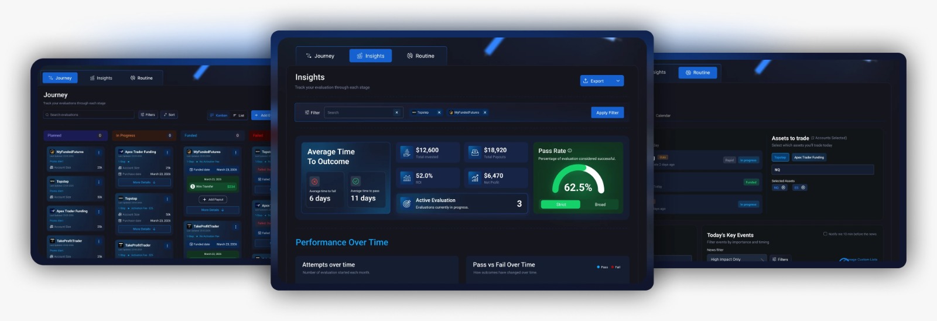937x321 pixels.
Task: Expand More Details on In Progress Topstep card
Action: [x=144, y=229]
